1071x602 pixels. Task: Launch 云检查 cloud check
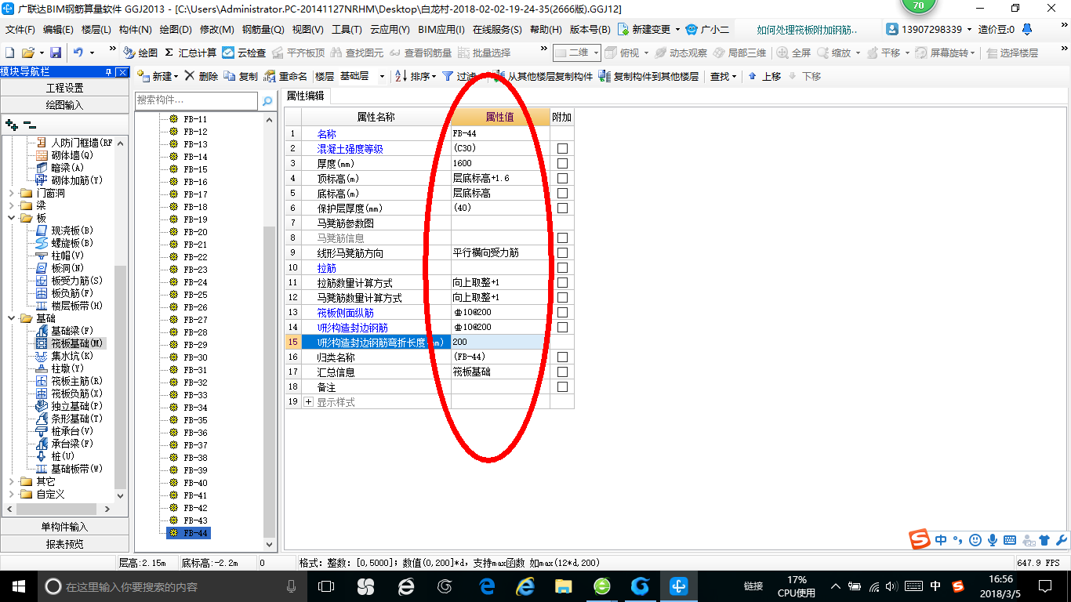[244, 53]
